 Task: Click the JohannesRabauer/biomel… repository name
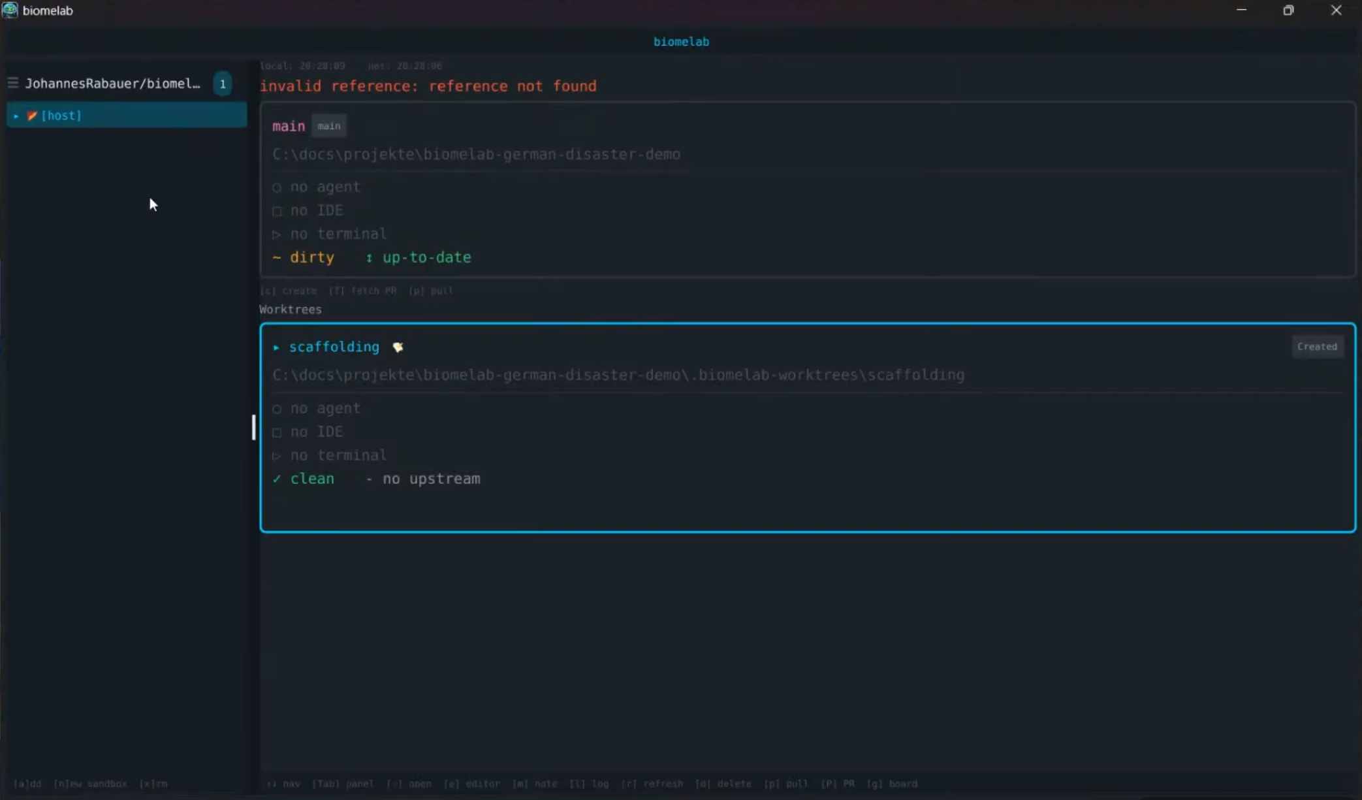pyautogui.click(x=113, y=84)
